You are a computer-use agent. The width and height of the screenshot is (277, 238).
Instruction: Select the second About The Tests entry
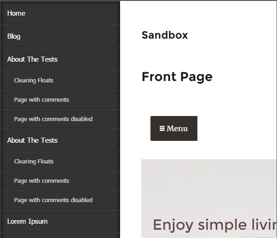60,140
